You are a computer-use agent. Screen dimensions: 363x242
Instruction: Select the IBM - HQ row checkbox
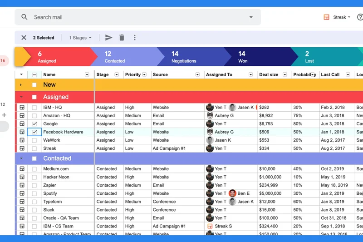[34, 108]
